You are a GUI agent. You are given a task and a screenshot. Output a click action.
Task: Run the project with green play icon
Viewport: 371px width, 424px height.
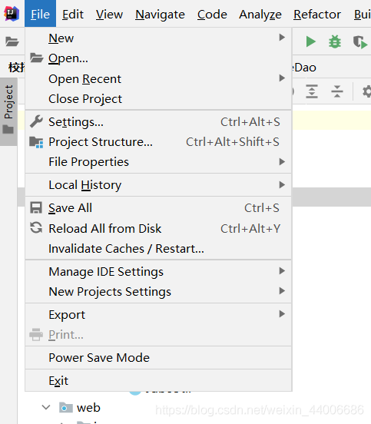click(310, 41)
